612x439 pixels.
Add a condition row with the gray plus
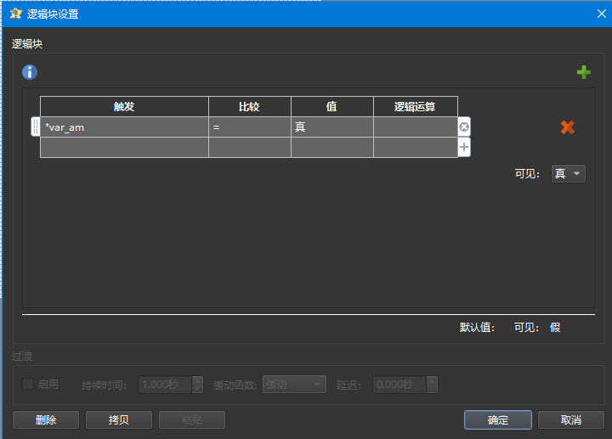click(464, 147)
